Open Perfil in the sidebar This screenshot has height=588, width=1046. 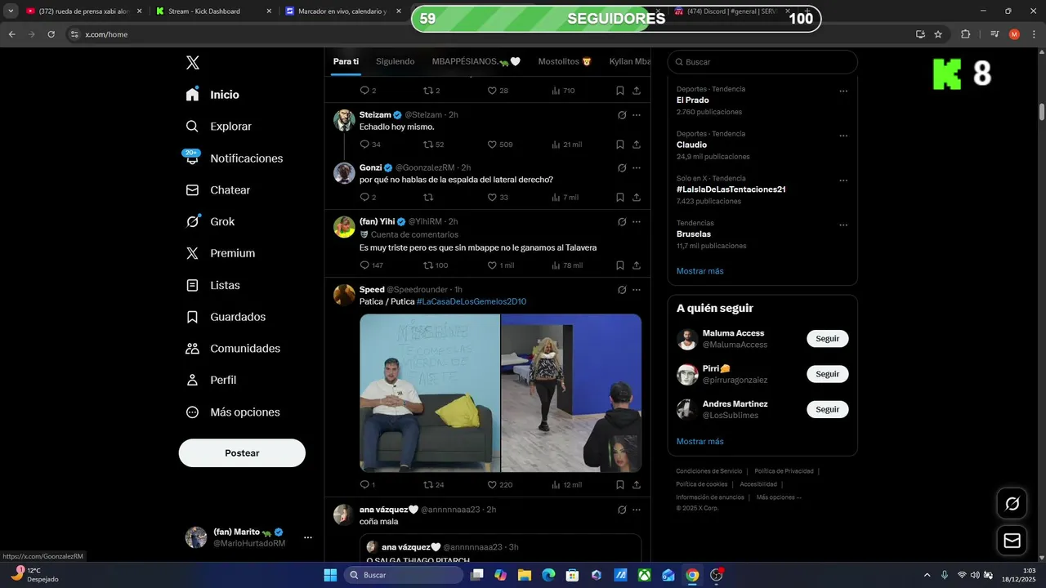click(211, 380)
